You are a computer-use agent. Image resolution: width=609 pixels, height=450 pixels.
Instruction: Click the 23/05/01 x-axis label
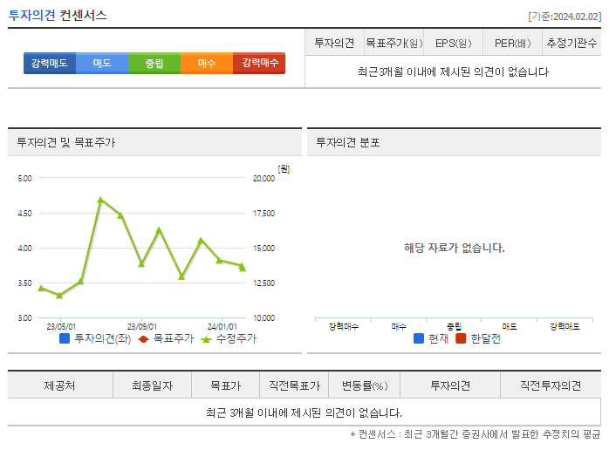point(61,327)
